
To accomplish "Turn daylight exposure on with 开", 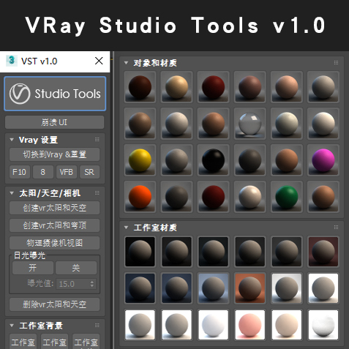I will click(x=33, y=268).
